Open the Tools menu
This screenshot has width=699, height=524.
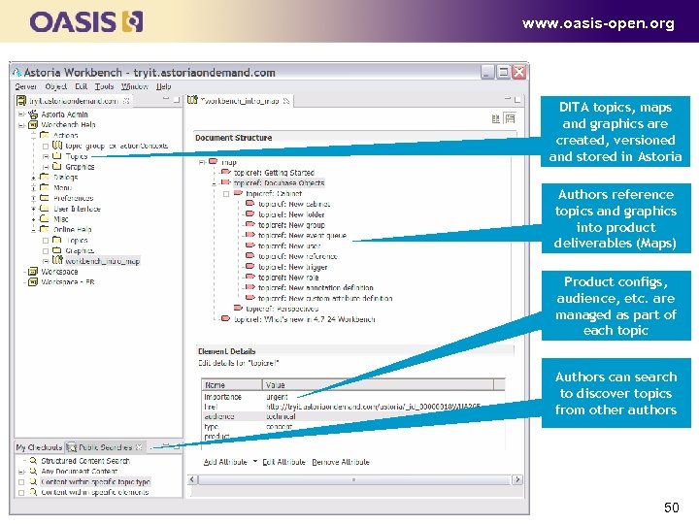(x=104, y=86)
